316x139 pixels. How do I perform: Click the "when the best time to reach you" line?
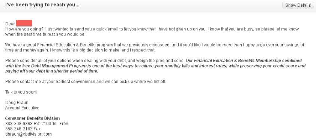(45, 34)
